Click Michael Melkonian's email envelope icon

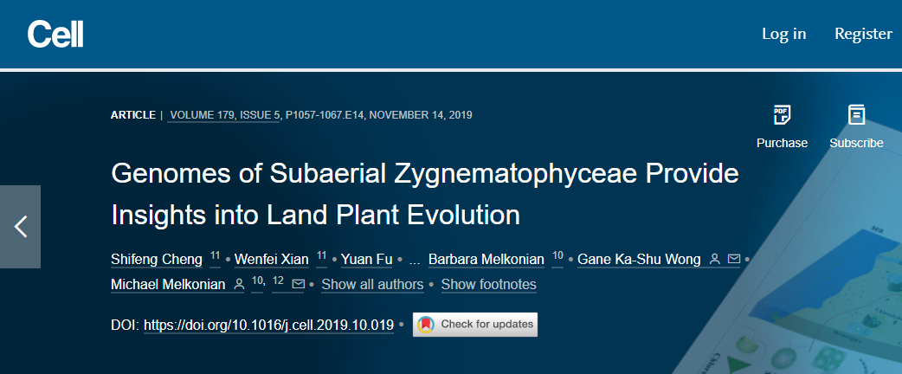point(298,284)
